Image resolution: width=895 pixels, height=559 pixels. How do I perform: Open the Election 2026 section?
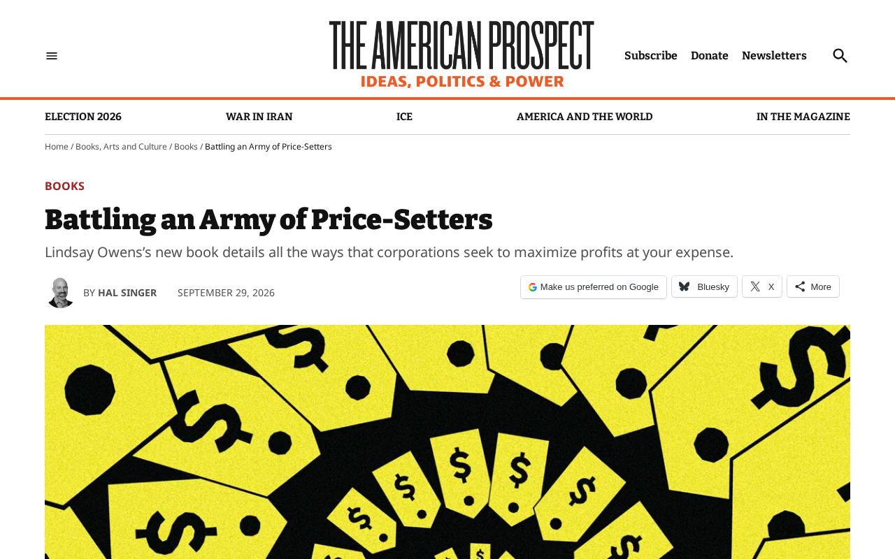83,117
